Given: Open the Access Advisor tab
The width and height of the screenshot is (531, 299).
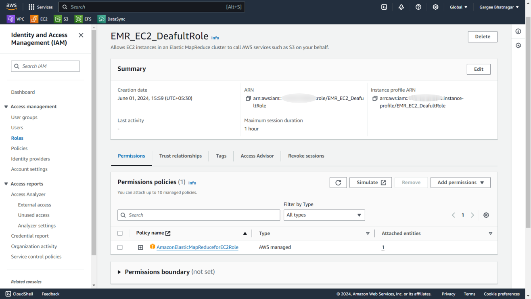Looking at the screenshot, I should click(x=257, y=156).
